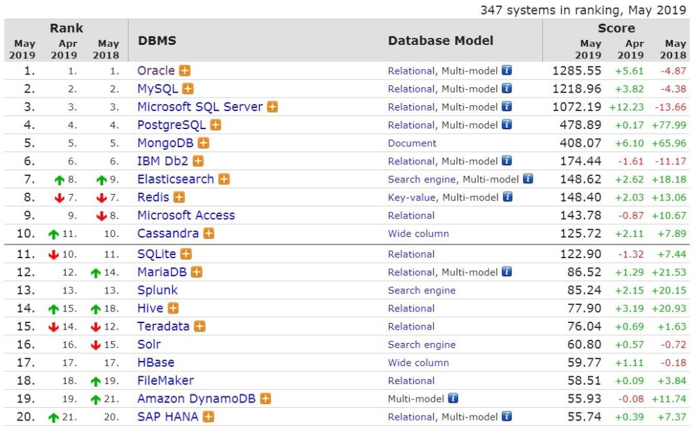Click Wide column link in HBase row
694x429 pixels.
click(418, 363)
